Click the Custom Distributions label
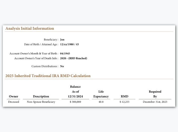The image size is (178, 132). click(45, 66)
